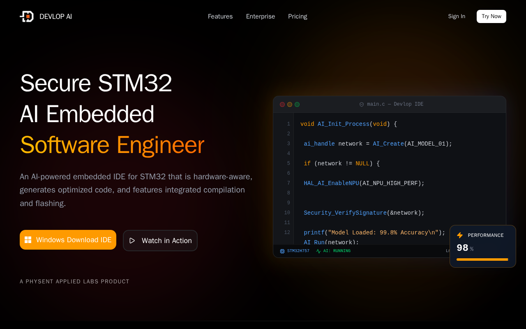
Task: Click the red dot in the IDE title bar
Action: pyautogui.click(x=282, y=104)
